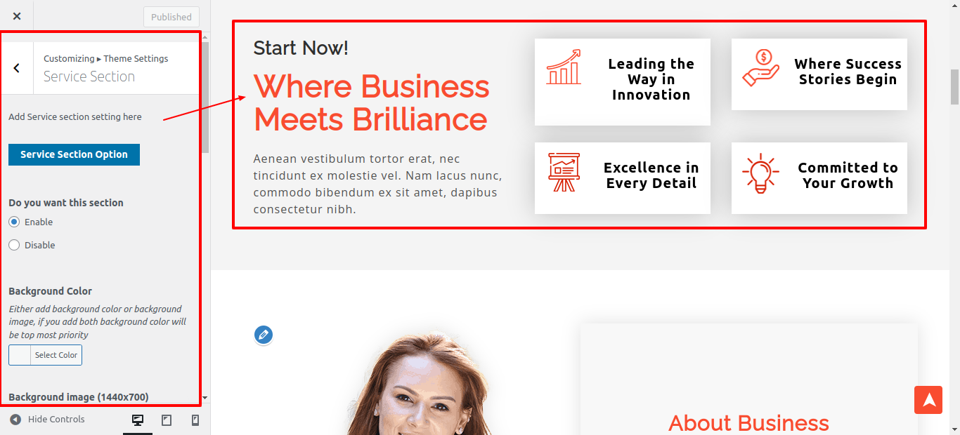Click the Service Section Option button
Screen dimensions: 960x435
[74, 154]
